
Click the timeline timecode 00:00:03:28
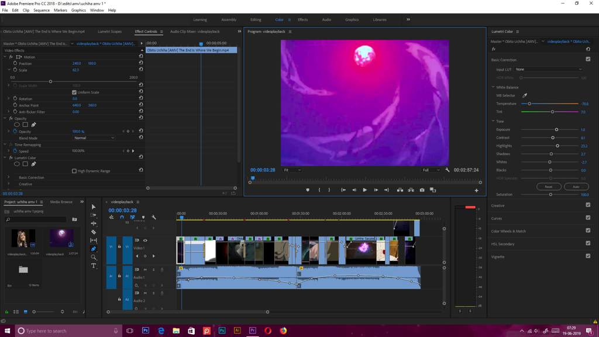[122, 210]
